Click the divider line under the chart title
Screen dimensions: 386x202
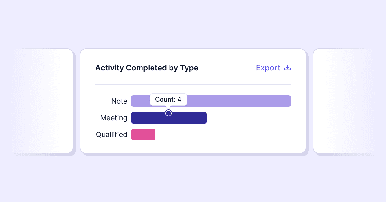pyautogui.click(x=193, y=84)
